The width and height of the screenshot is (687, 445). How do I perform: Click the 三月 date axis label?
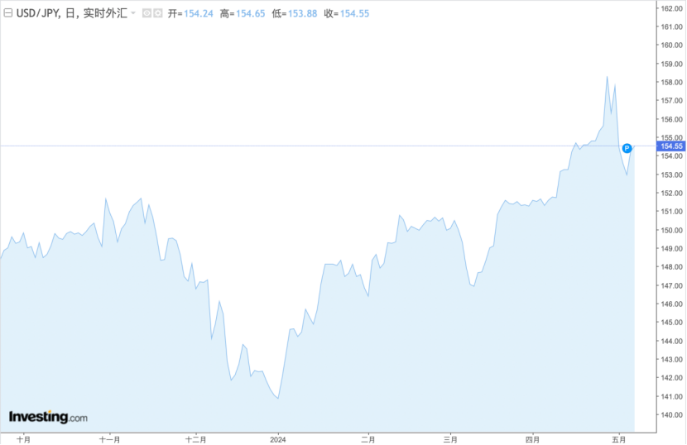pos(450,439)
